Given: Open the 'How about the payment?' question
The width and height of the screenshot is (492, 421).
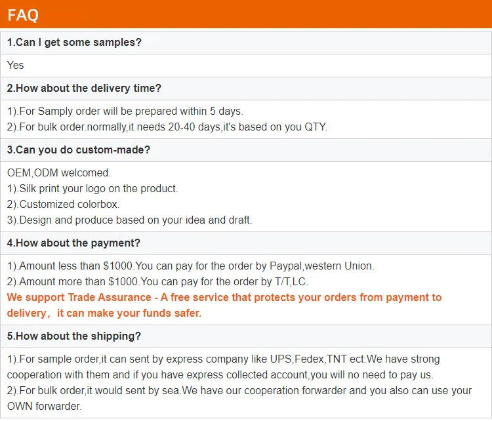Looking at the screenshot, I should [73, 243].
